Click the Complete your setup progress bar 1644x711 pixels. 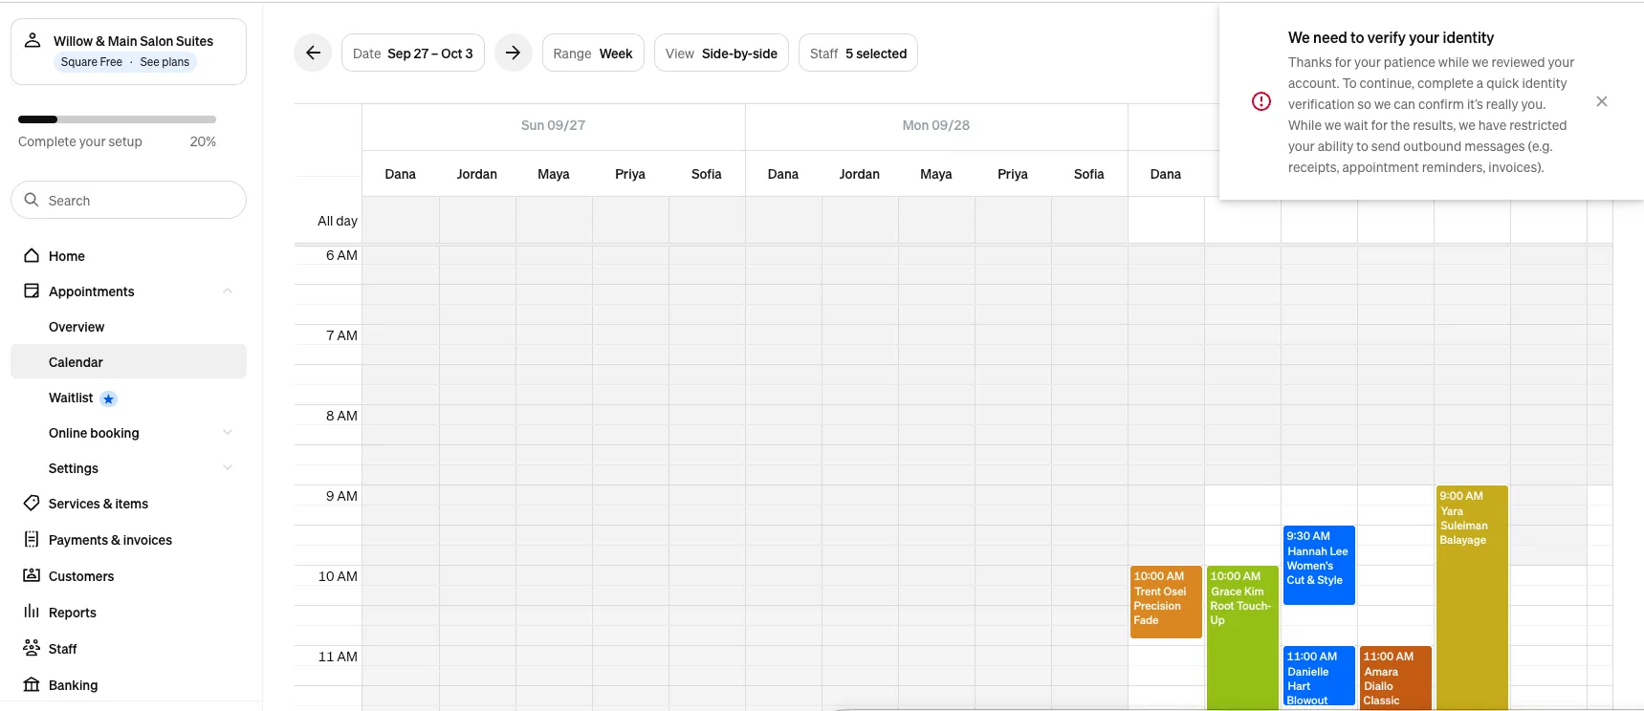pyautogui.click(x=117, y=119)
